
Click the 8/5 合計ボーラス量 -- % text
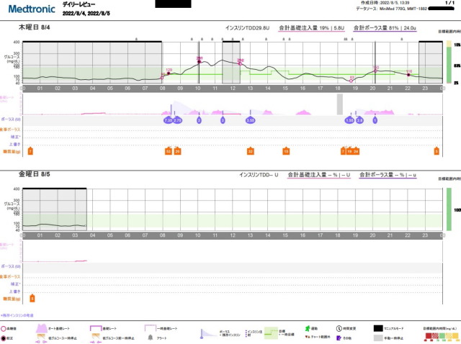pos(388,175)
